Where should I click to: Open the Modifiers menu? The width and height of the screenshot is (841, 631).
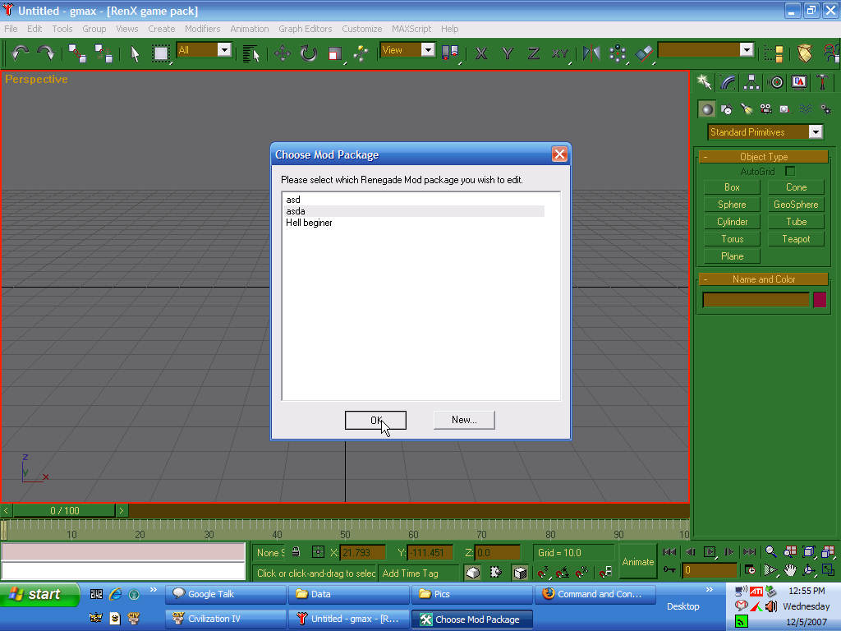point(202,29)
